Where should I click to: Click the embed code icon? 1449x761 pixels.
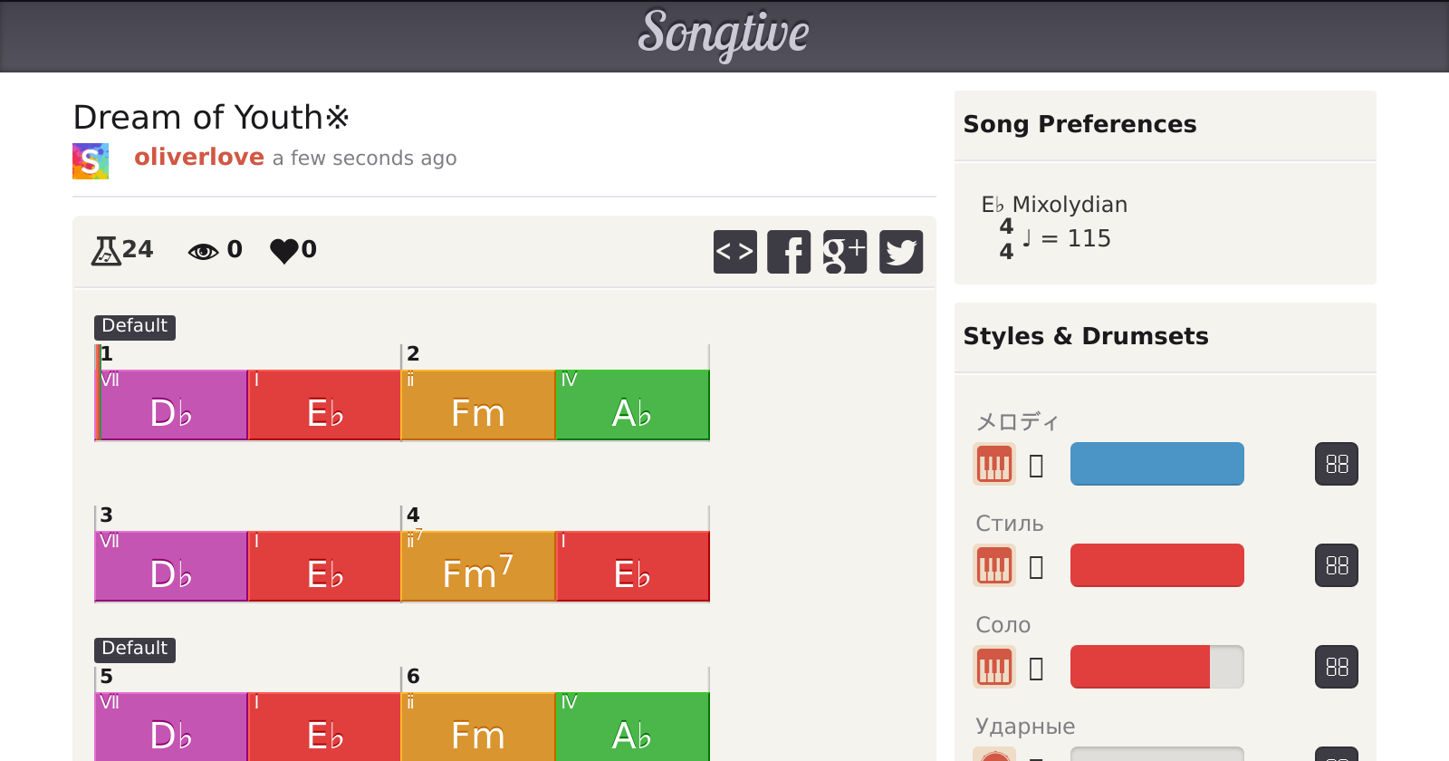[x=734, y=252]
